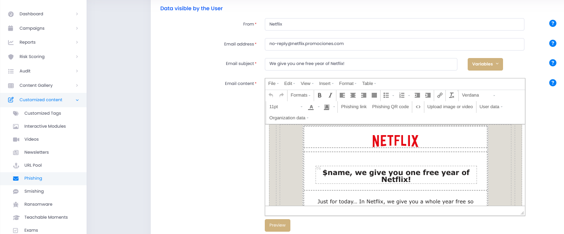Viewport: 564px width, 234px height.
Task: Open the Table menu in editor
Action: [369, 84]
